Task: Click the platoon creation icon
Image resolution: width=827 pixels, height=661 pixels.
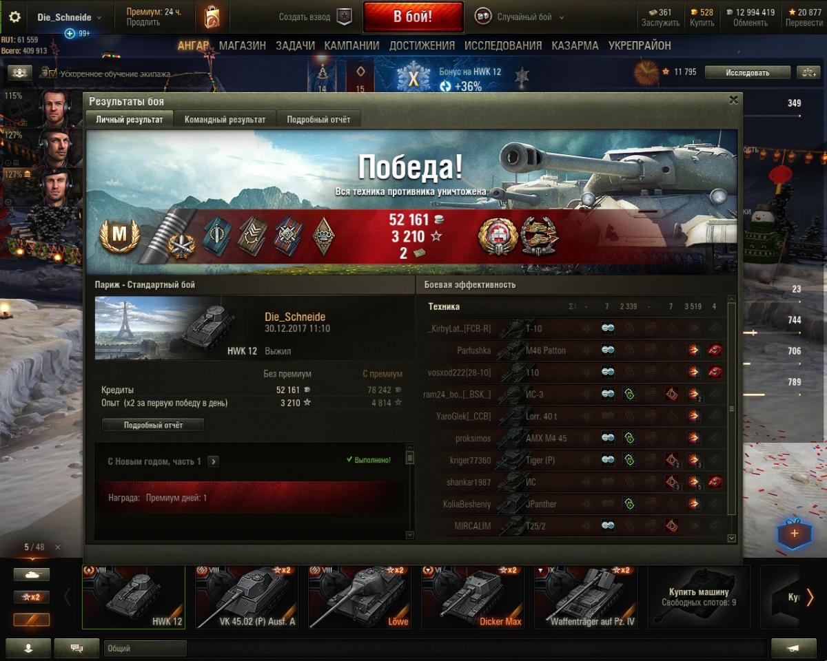Action: [345, 17]
